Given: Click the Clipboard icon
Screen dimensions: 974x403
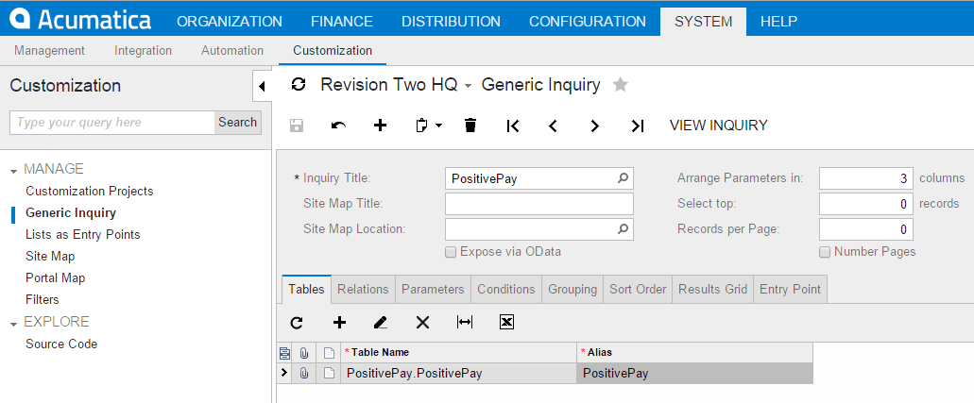Looking at the screenshot, I should 421,126.
